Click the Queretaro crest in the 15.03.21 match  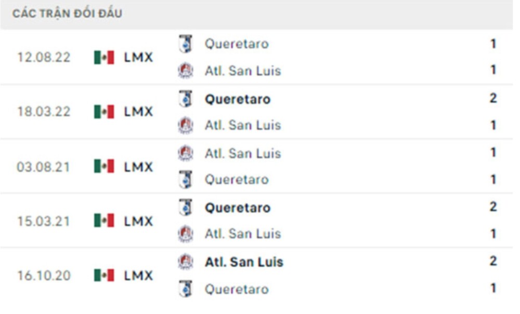185,207
